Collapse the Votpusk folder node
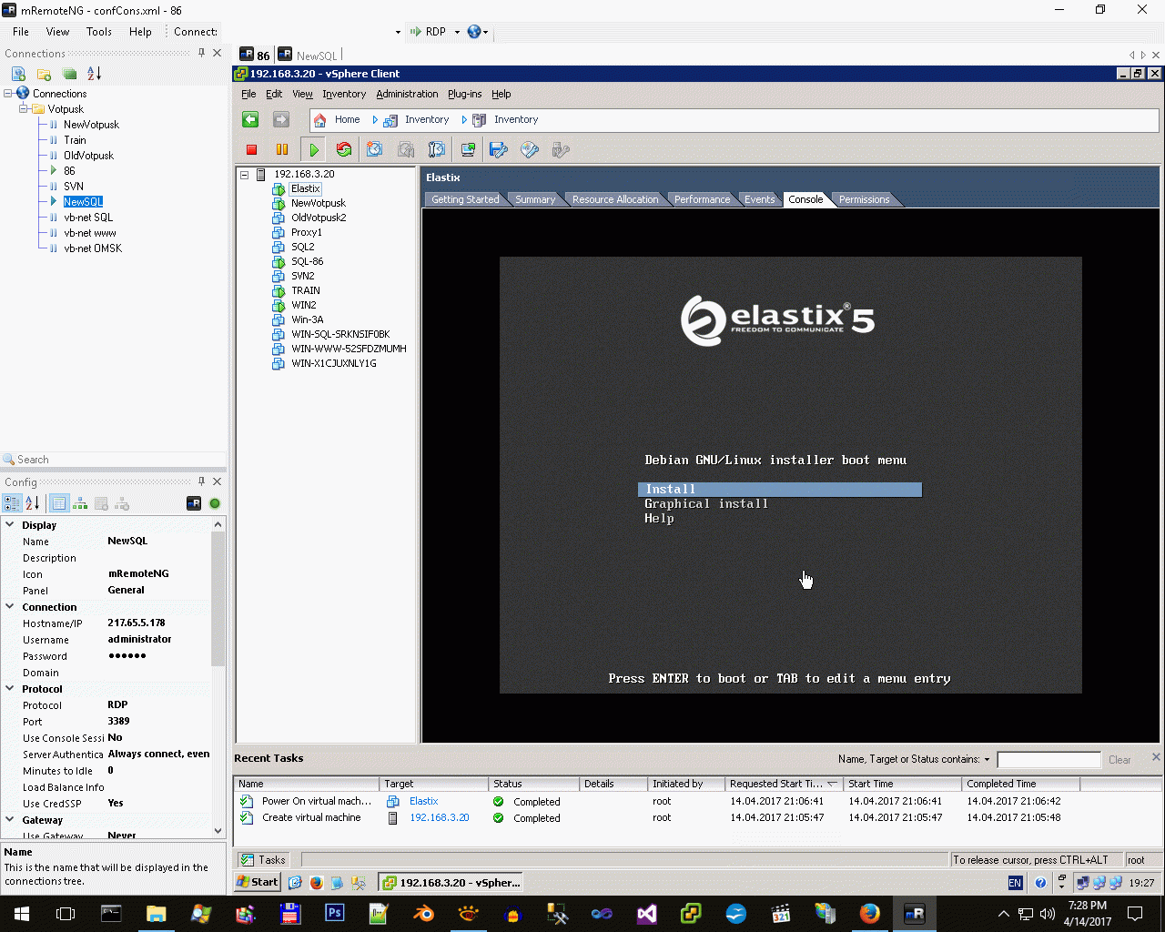The image size is (1165, 932). pos(24,108)
